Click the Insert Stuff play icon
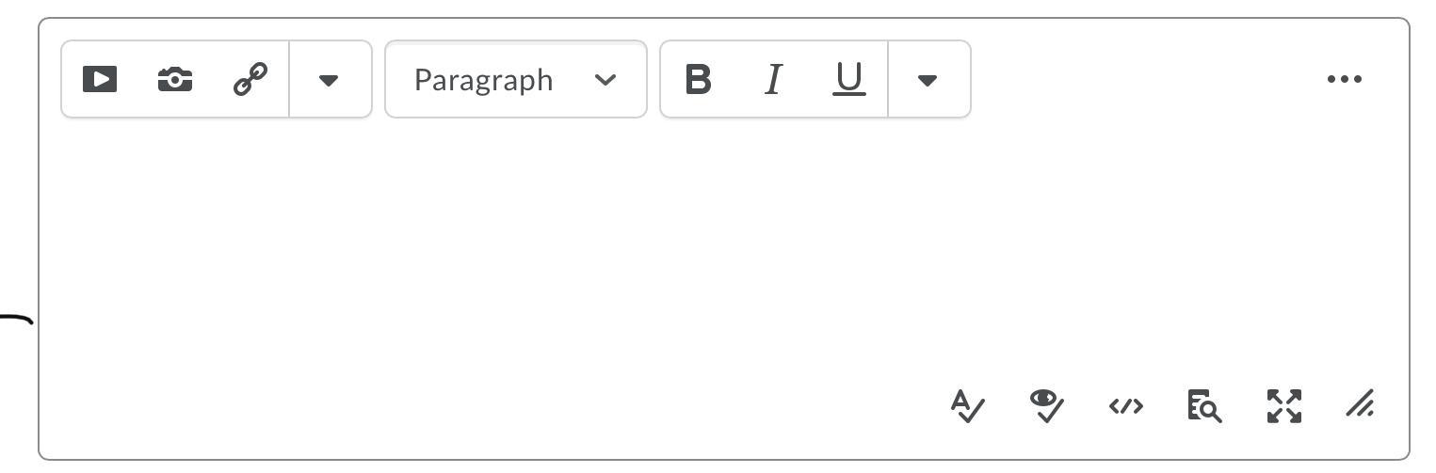Image resolution: width=1436 pixels, height=473 pixels. [100, 79]
